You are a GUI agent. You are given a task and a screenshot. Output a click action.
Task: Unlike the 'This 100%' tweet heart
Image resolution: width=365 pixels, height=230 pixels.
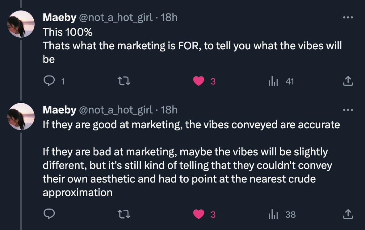(x=199, y=81)
